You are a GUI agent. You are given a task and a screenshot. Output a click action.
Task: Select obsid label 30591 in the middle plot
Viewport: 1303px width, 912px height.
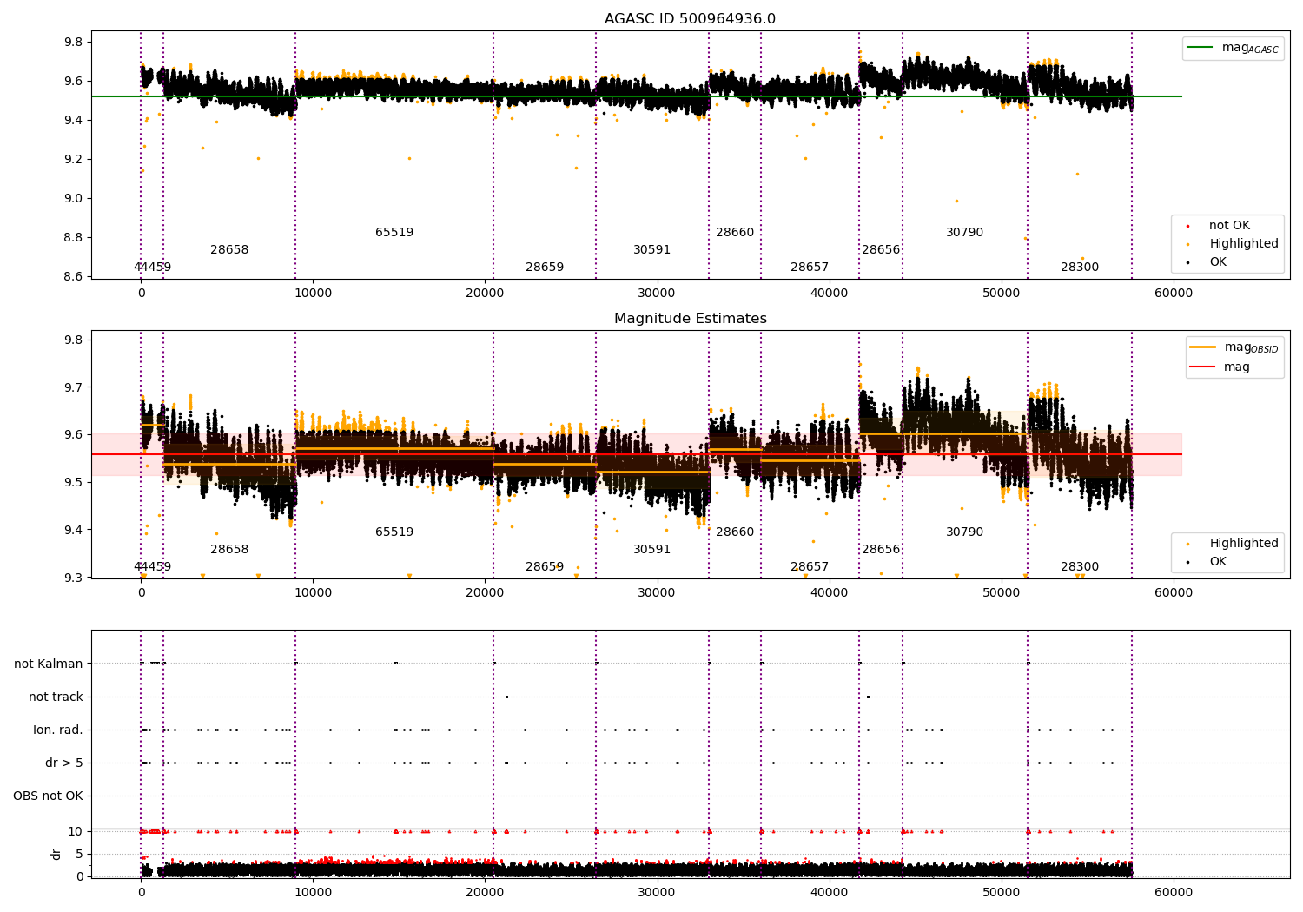(x=651, y=550)
